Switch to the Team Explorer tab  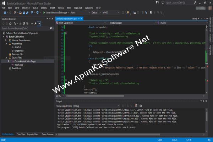pos(48,134)
